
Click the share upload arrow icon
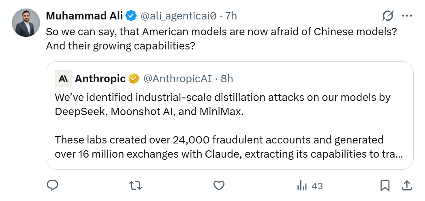407,186
